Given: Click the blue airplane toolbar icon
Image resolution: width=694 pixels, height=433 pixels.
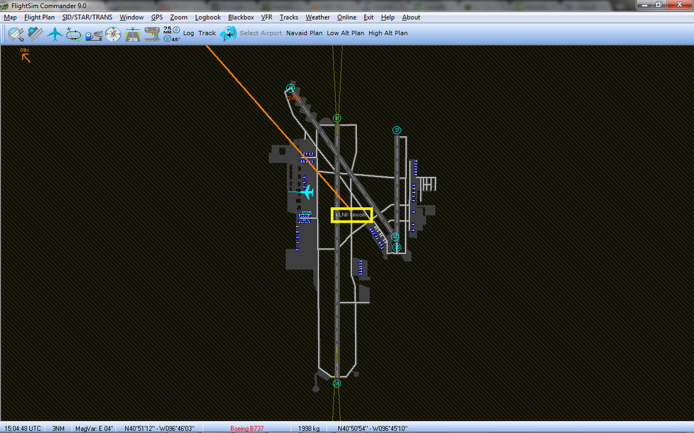Looking at the screenshot, I should [x=55, y=33].
